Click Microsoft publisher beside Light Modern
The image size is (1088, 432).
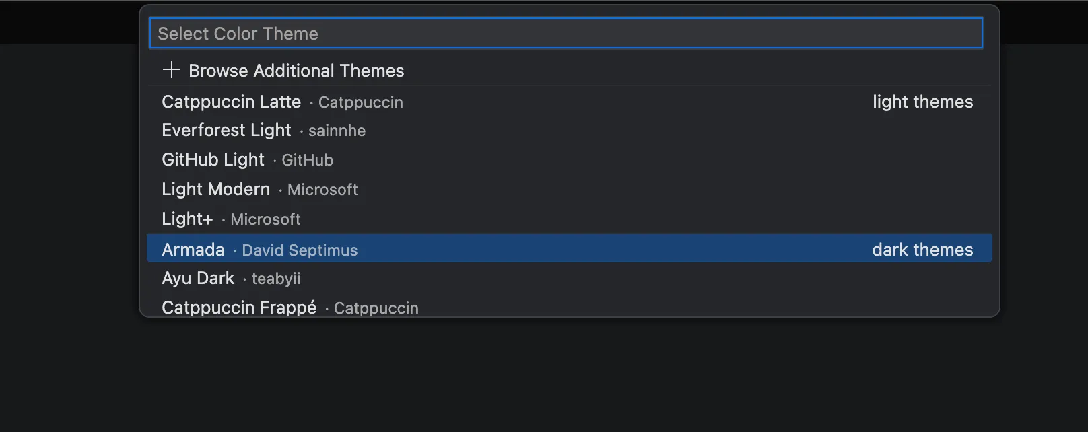(322, 190)
